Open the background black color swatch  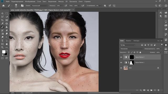tap(6, 54)
